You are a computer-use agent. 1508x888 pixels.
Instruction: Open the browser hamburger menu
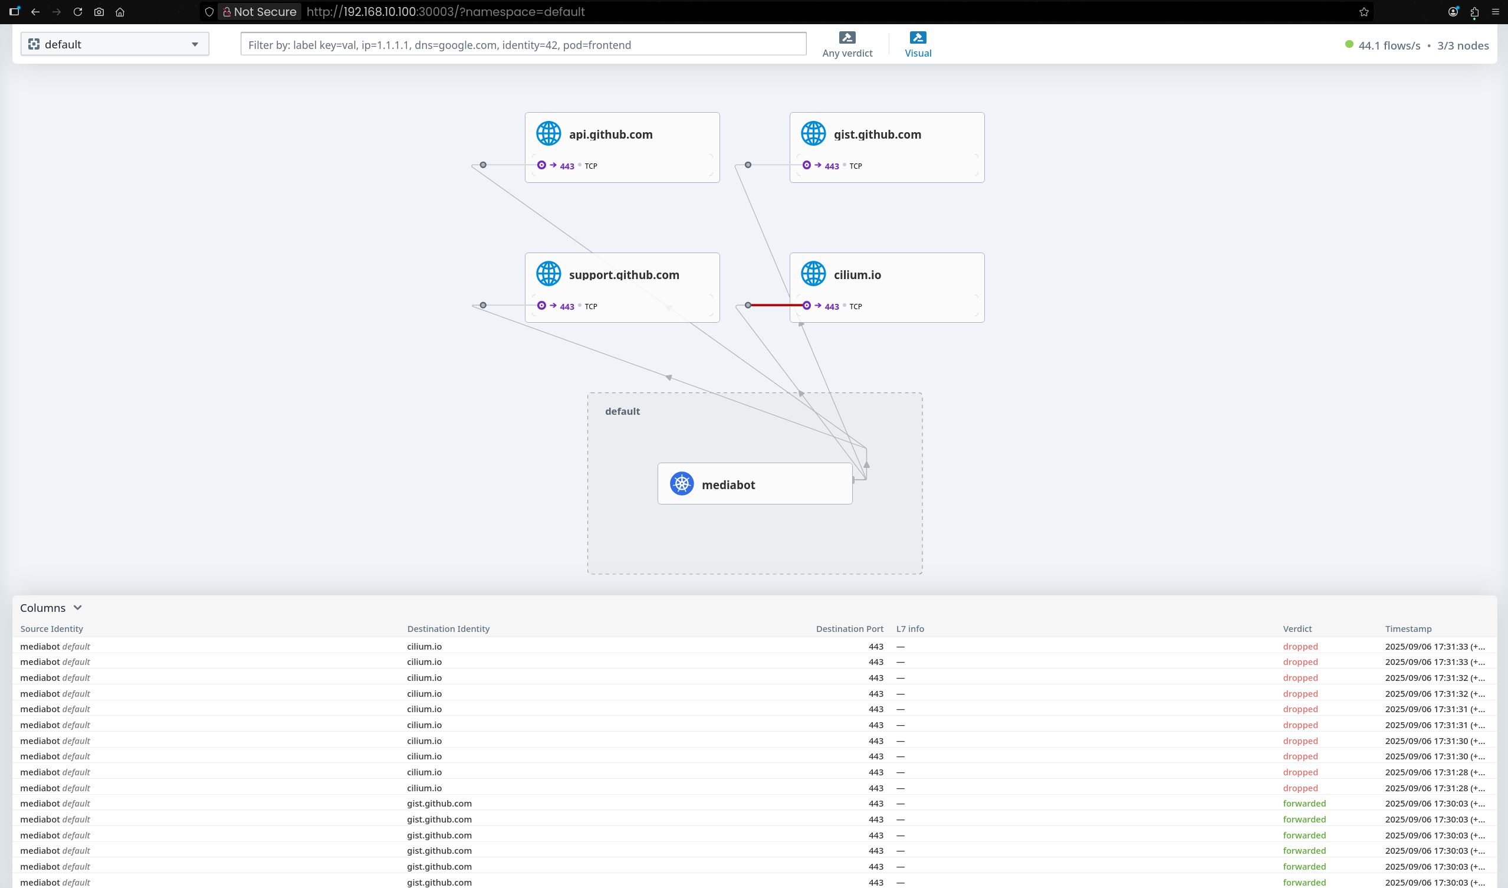click(x=1496, y=12)
